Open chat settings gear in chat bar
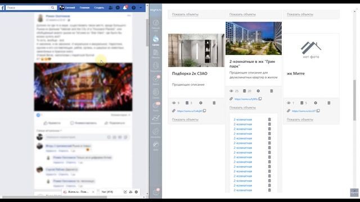The width and height of the screenshot is (360, 202). [136, 192]
